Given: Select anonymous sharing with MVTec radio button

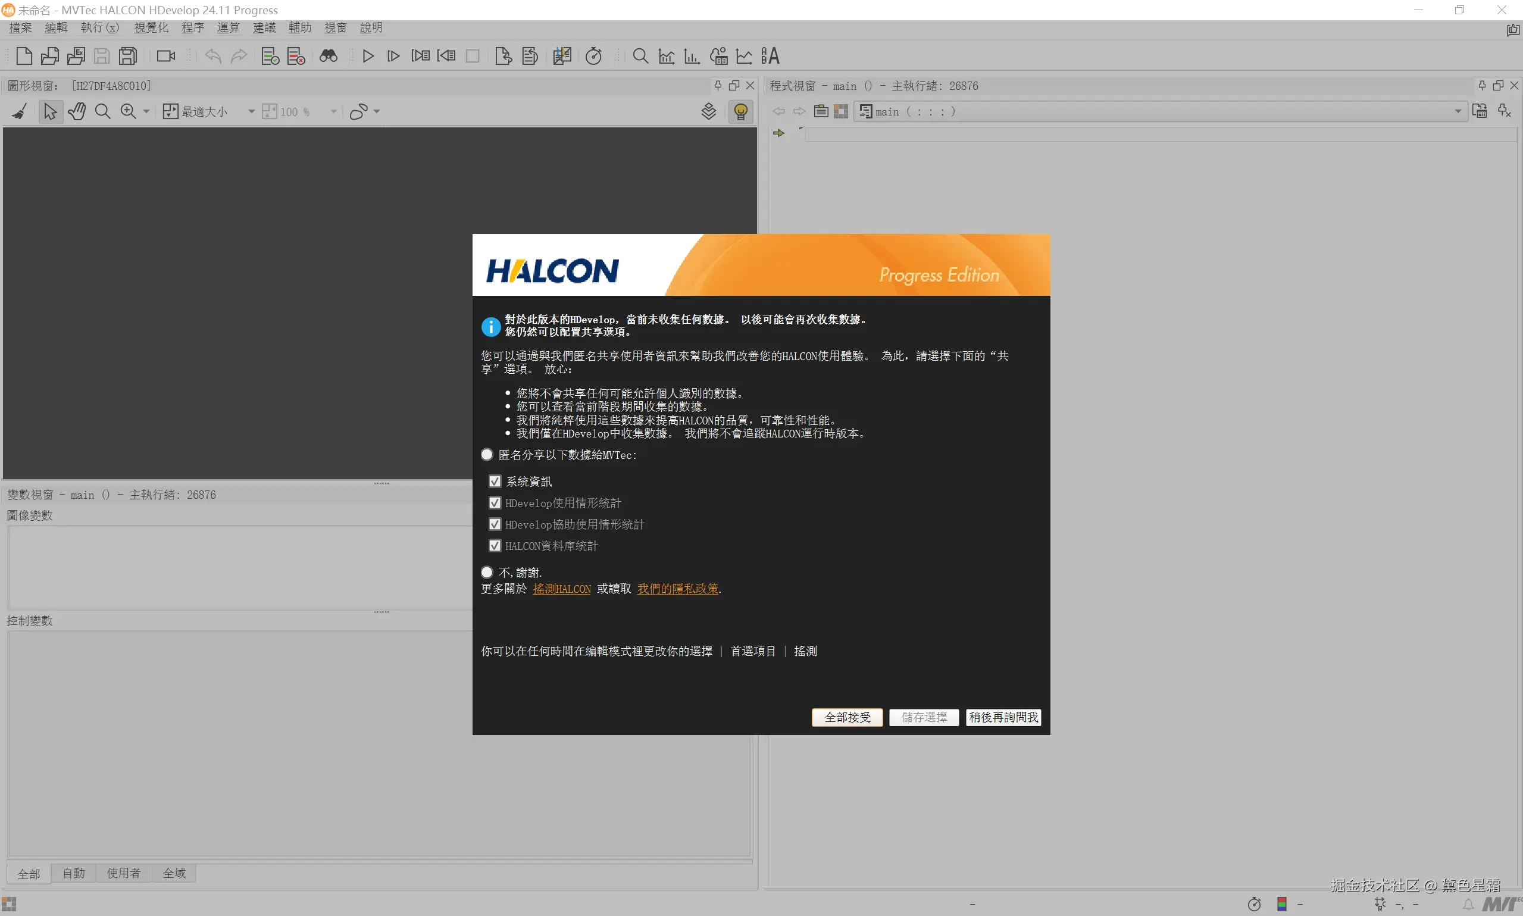Looking at the screenshot, I should pyautogui.click(x=487, y=455).
